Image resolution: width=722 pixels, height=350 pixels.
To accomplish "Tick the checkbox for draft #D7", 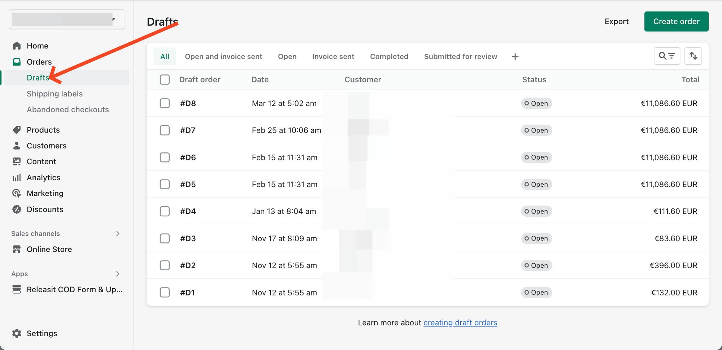I will 165,130.
